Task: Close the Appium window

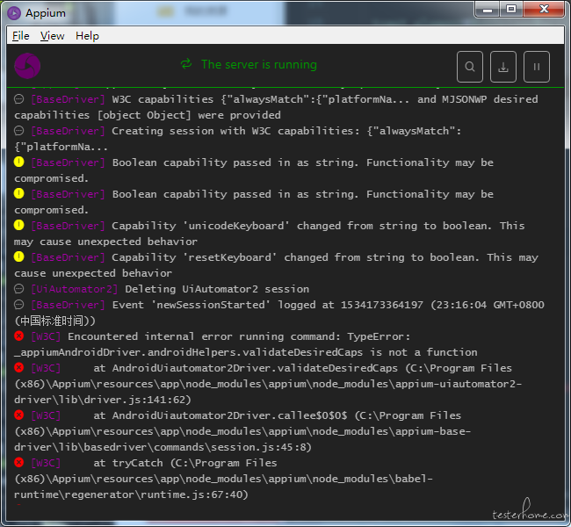Action: click(x=544, y=10)
